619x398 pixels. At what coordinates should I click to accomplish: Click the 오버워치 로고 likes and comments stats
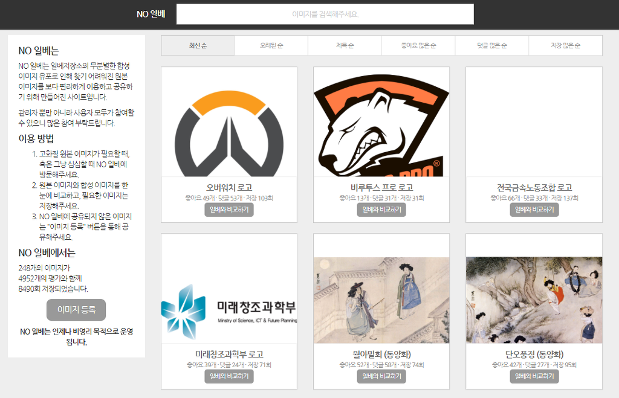229,198
